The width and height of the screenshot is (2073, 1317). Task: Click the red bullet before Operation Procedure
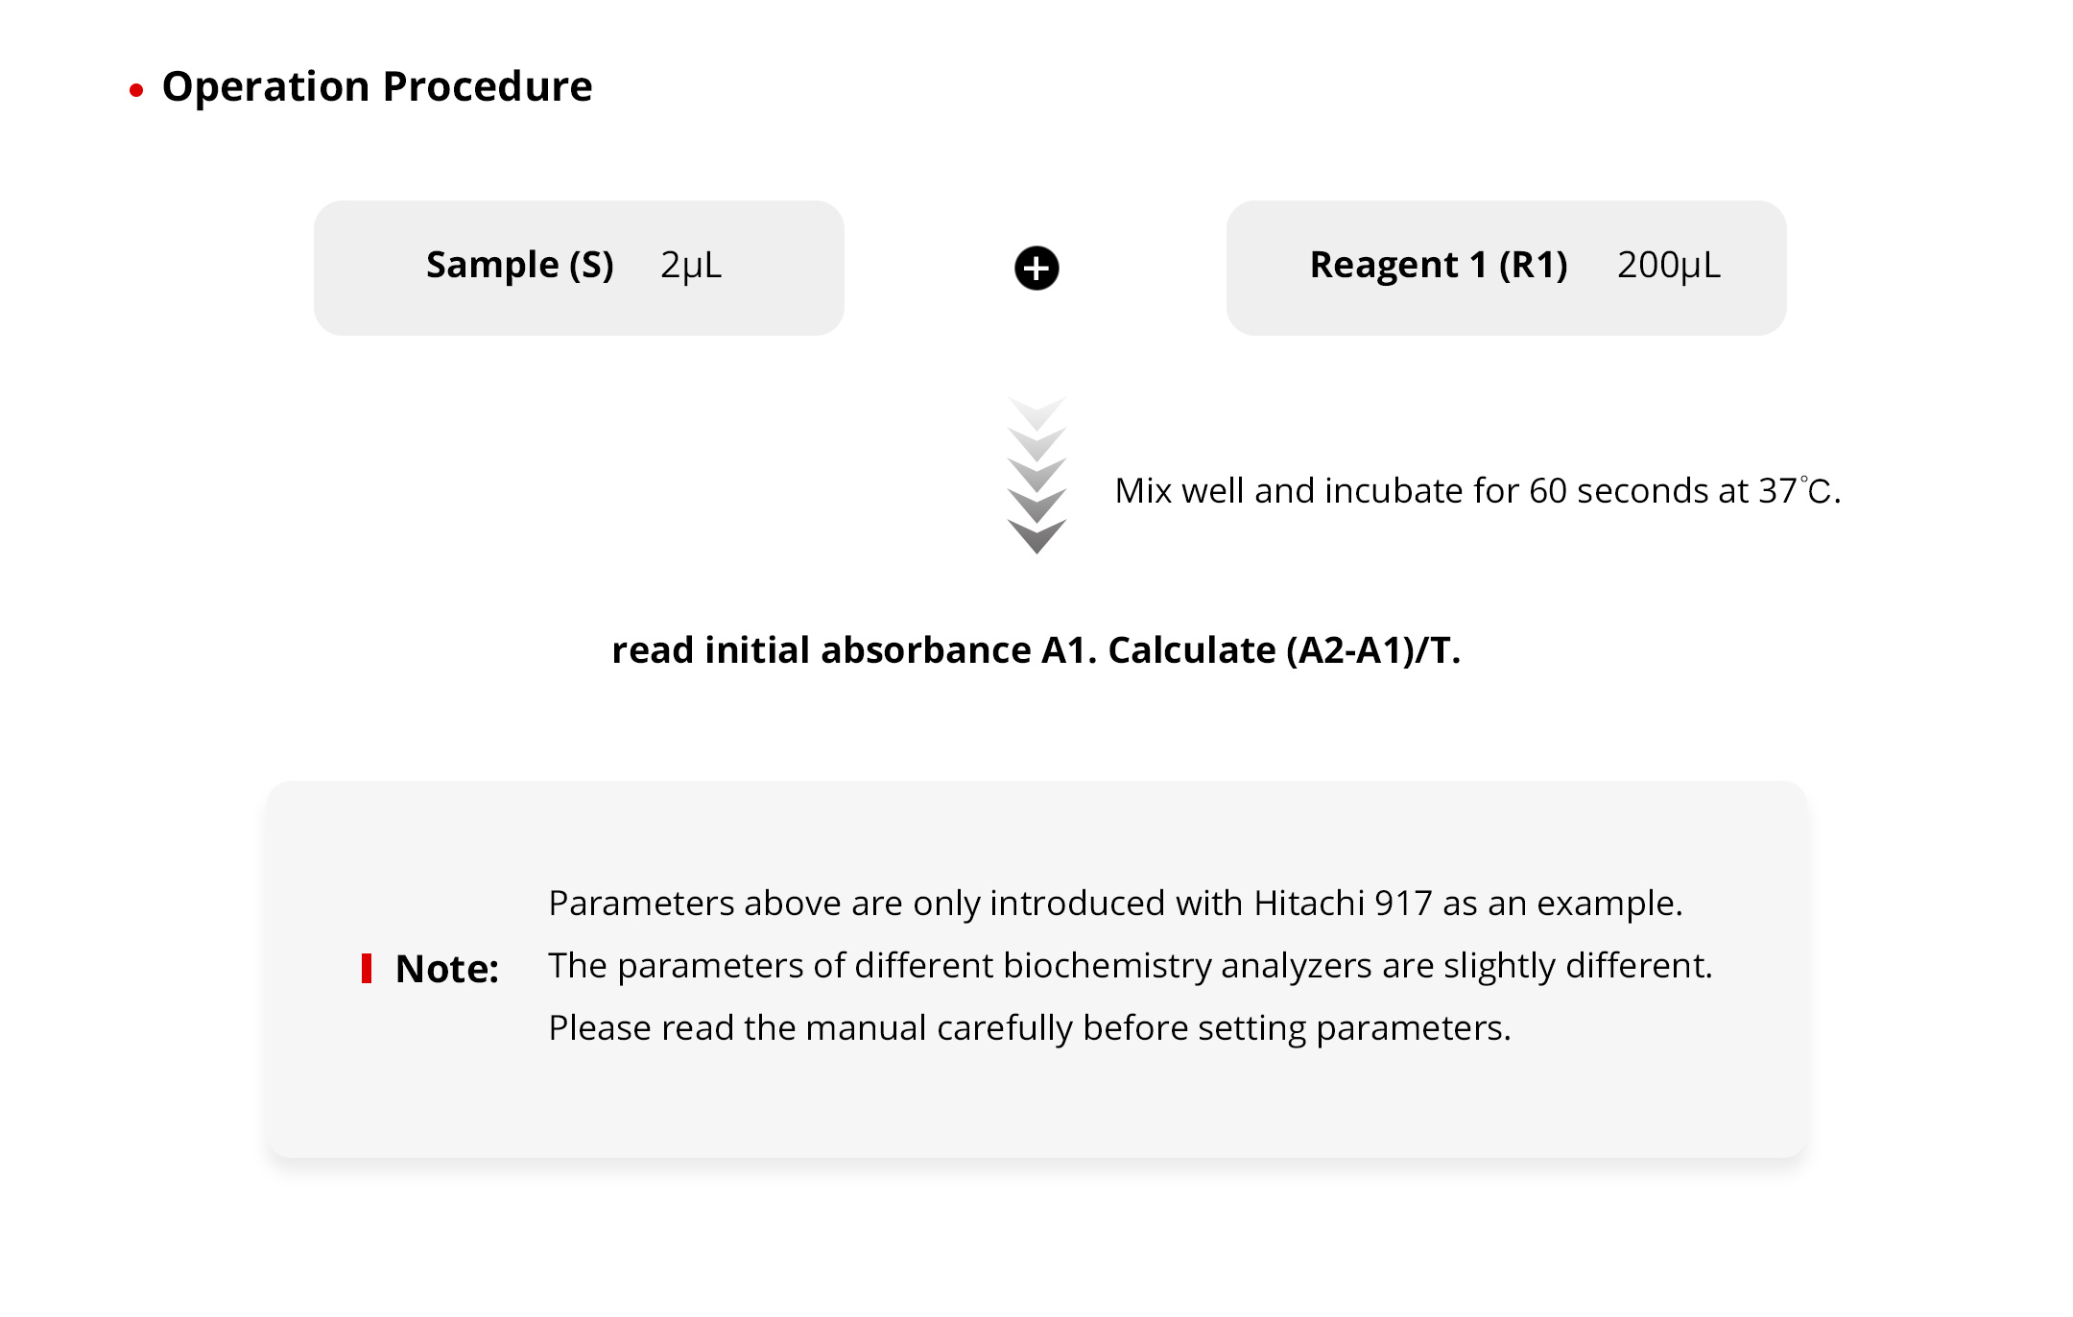(136, 90)
